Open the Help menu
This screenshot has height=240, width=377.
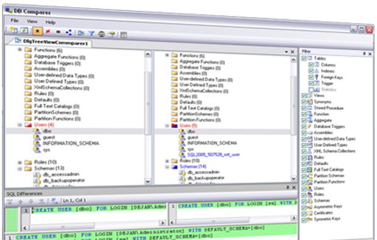51,23
